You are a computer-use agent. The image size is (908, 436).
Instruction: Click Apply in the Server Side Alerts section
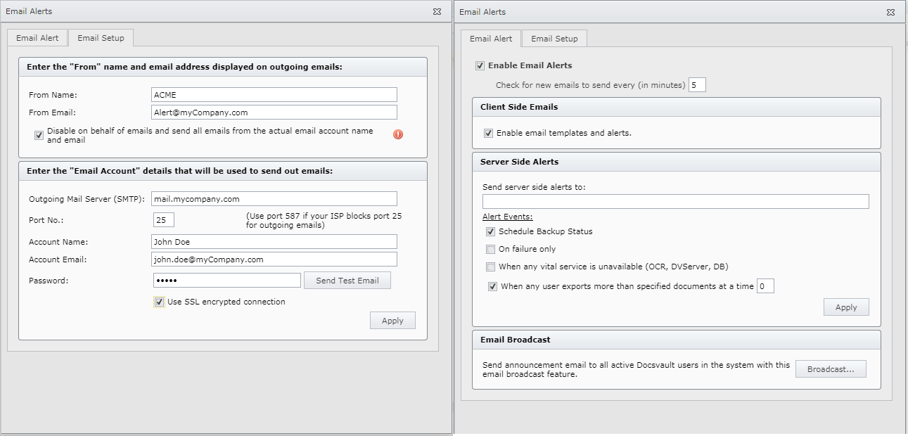click(x=846, y=307)
